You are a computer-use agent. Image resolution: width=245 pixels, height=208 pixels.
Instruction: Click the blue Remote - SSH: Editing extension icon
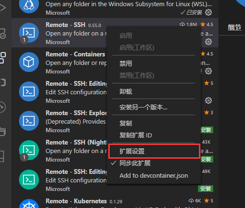point(29,91)
